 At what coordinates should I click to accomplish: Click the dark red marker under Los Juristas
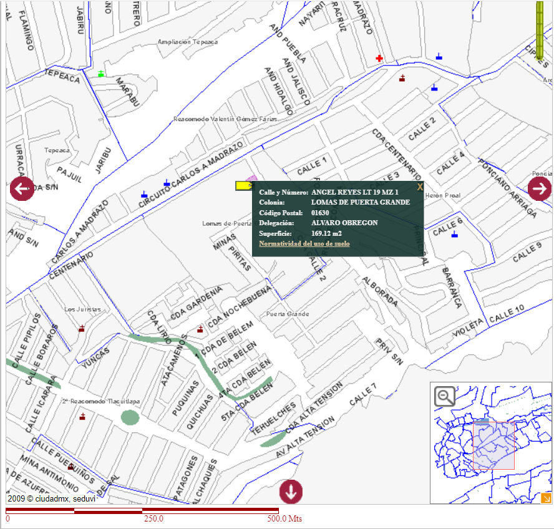tap(82, 328)
